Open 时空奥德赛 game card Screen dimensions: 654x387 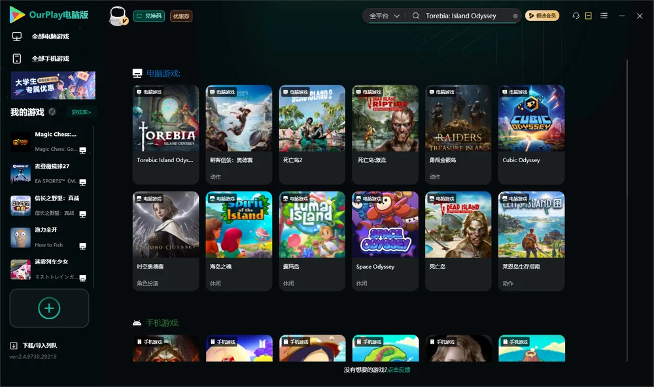165,241
